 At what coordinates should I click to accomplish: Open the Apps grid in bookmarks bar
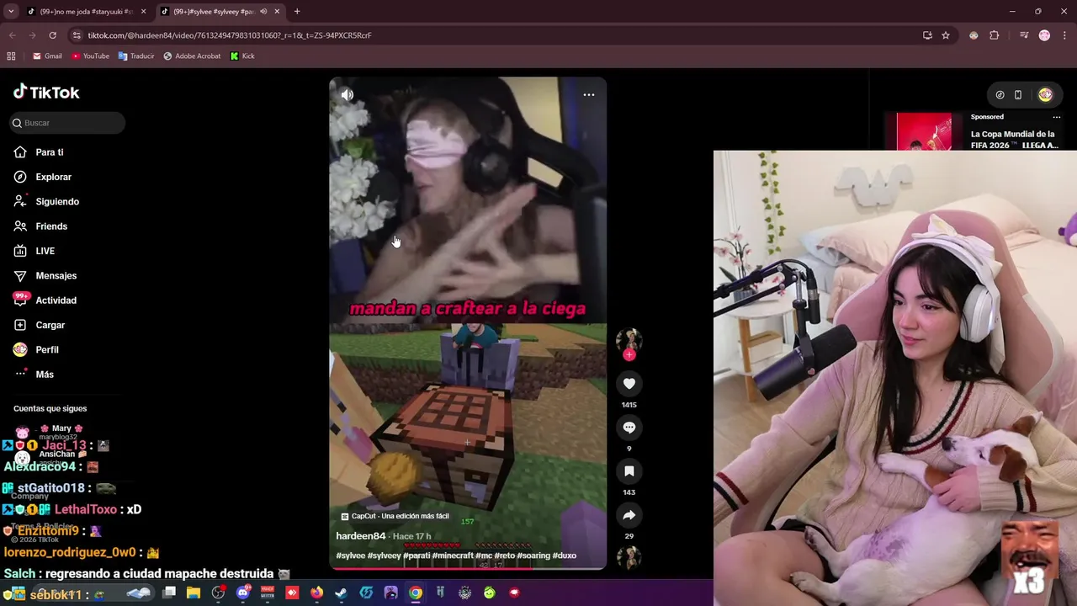tap(11, 56)
